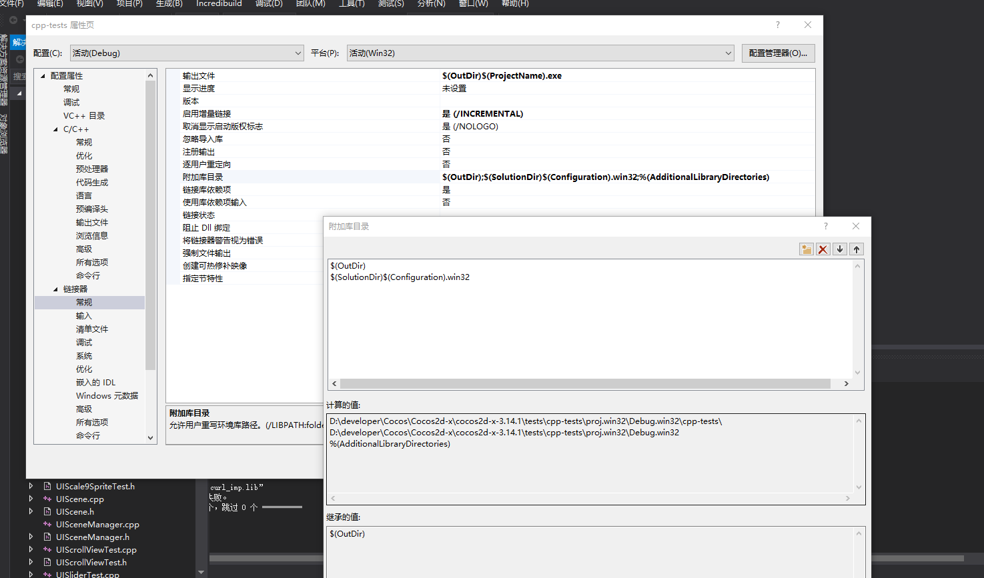The width and height of the screenshot is (984, 578).
Task: Click the 忽略导入库 property row
Action: click(x=490, y=139)
